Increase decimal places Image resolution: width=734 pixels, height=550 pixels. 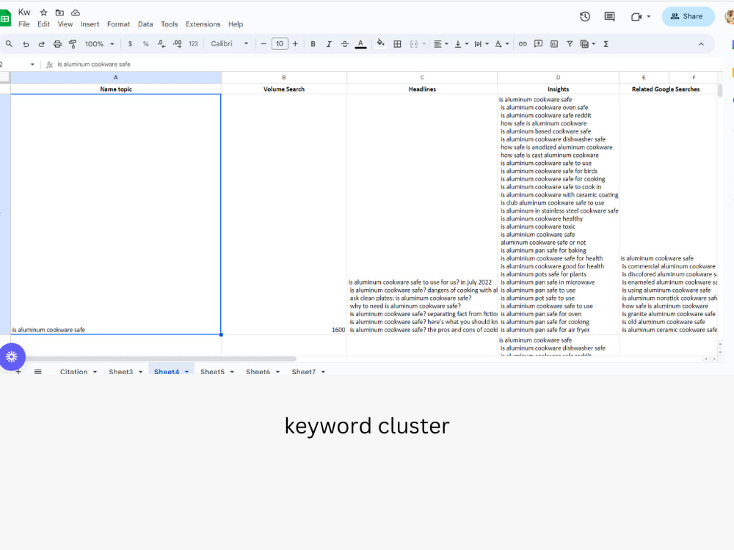click(177, 44)
